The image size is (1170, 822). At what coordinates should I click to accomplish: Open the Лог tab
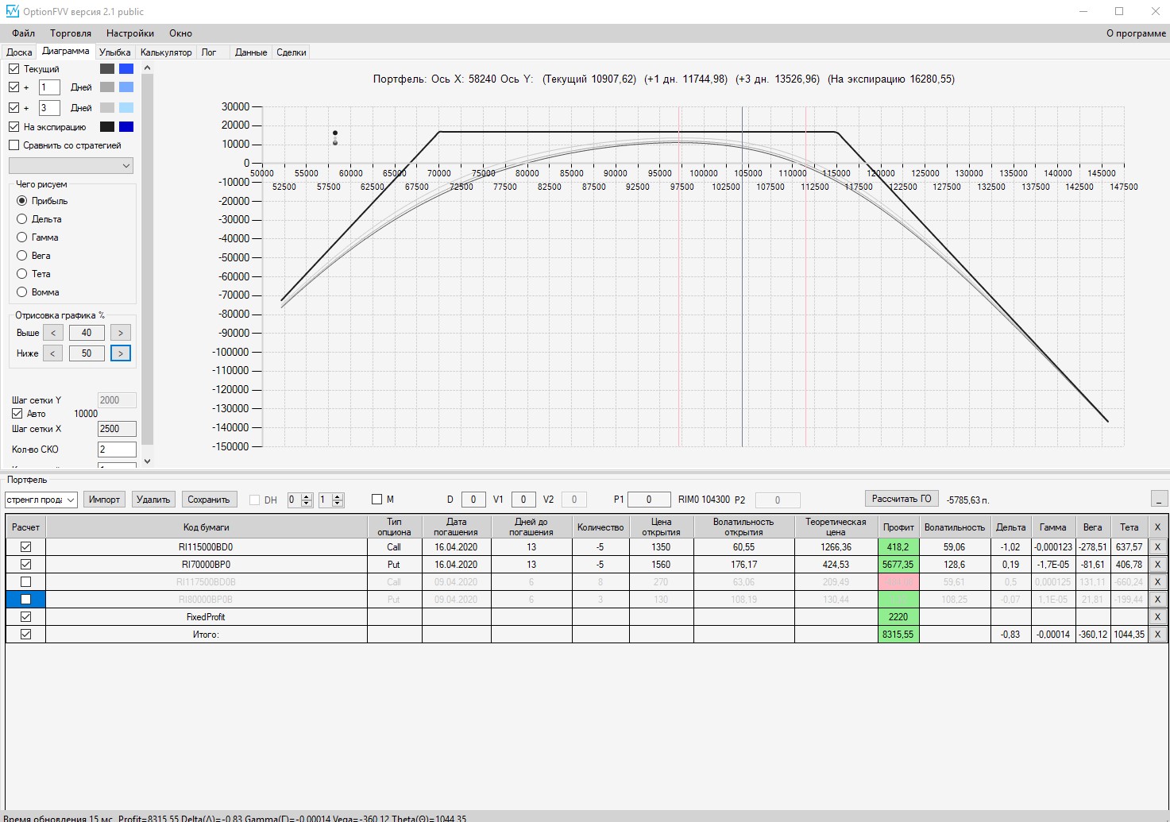[x=209, y=52]
